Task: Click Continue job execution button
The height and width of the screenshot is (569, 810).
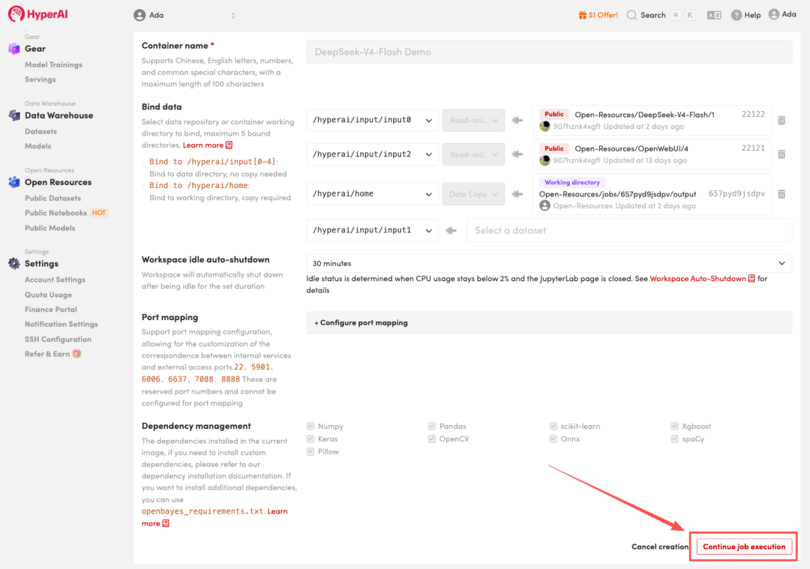Action: [744, 547]
